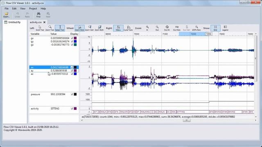Click the 72658 marker on the time ruler
The width and height of the screenshot is (262, 147).
point(208,34)
